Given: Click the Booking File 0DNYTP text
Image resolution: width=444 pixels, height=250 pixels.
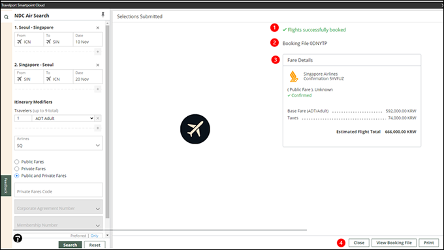Looking at the screenshot, I should (x=305, y=43).
